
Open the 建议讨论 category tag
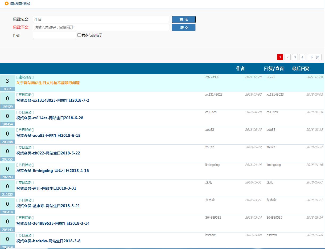click(x=25, y=77)
